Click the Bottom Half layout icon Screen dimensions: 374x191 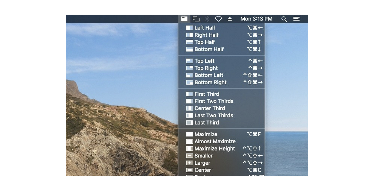point(189,49)
